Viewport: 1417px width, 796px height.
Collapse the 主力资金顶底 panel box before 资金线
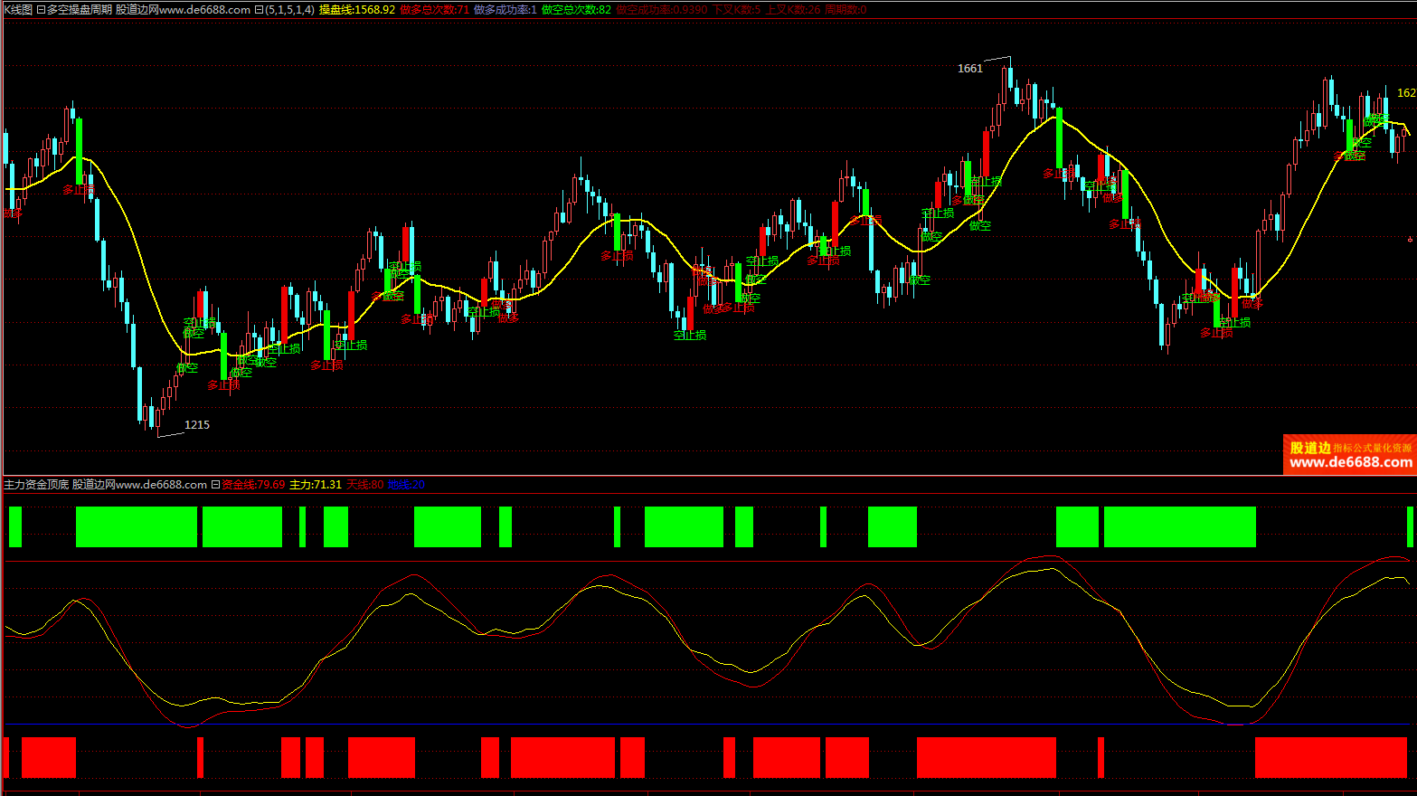[x=215, y=485]
